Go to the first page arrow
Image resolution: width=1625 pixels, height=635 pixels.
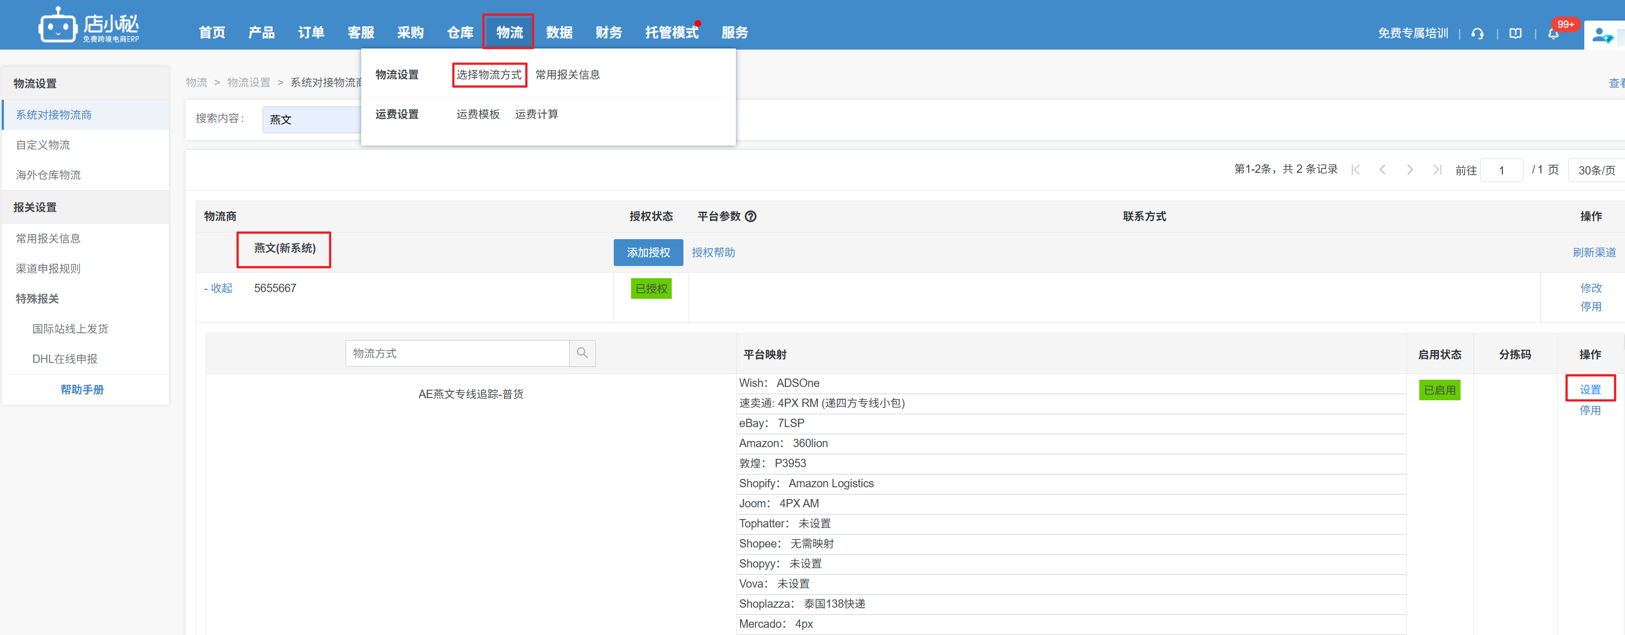click(x=1355, y=169)
